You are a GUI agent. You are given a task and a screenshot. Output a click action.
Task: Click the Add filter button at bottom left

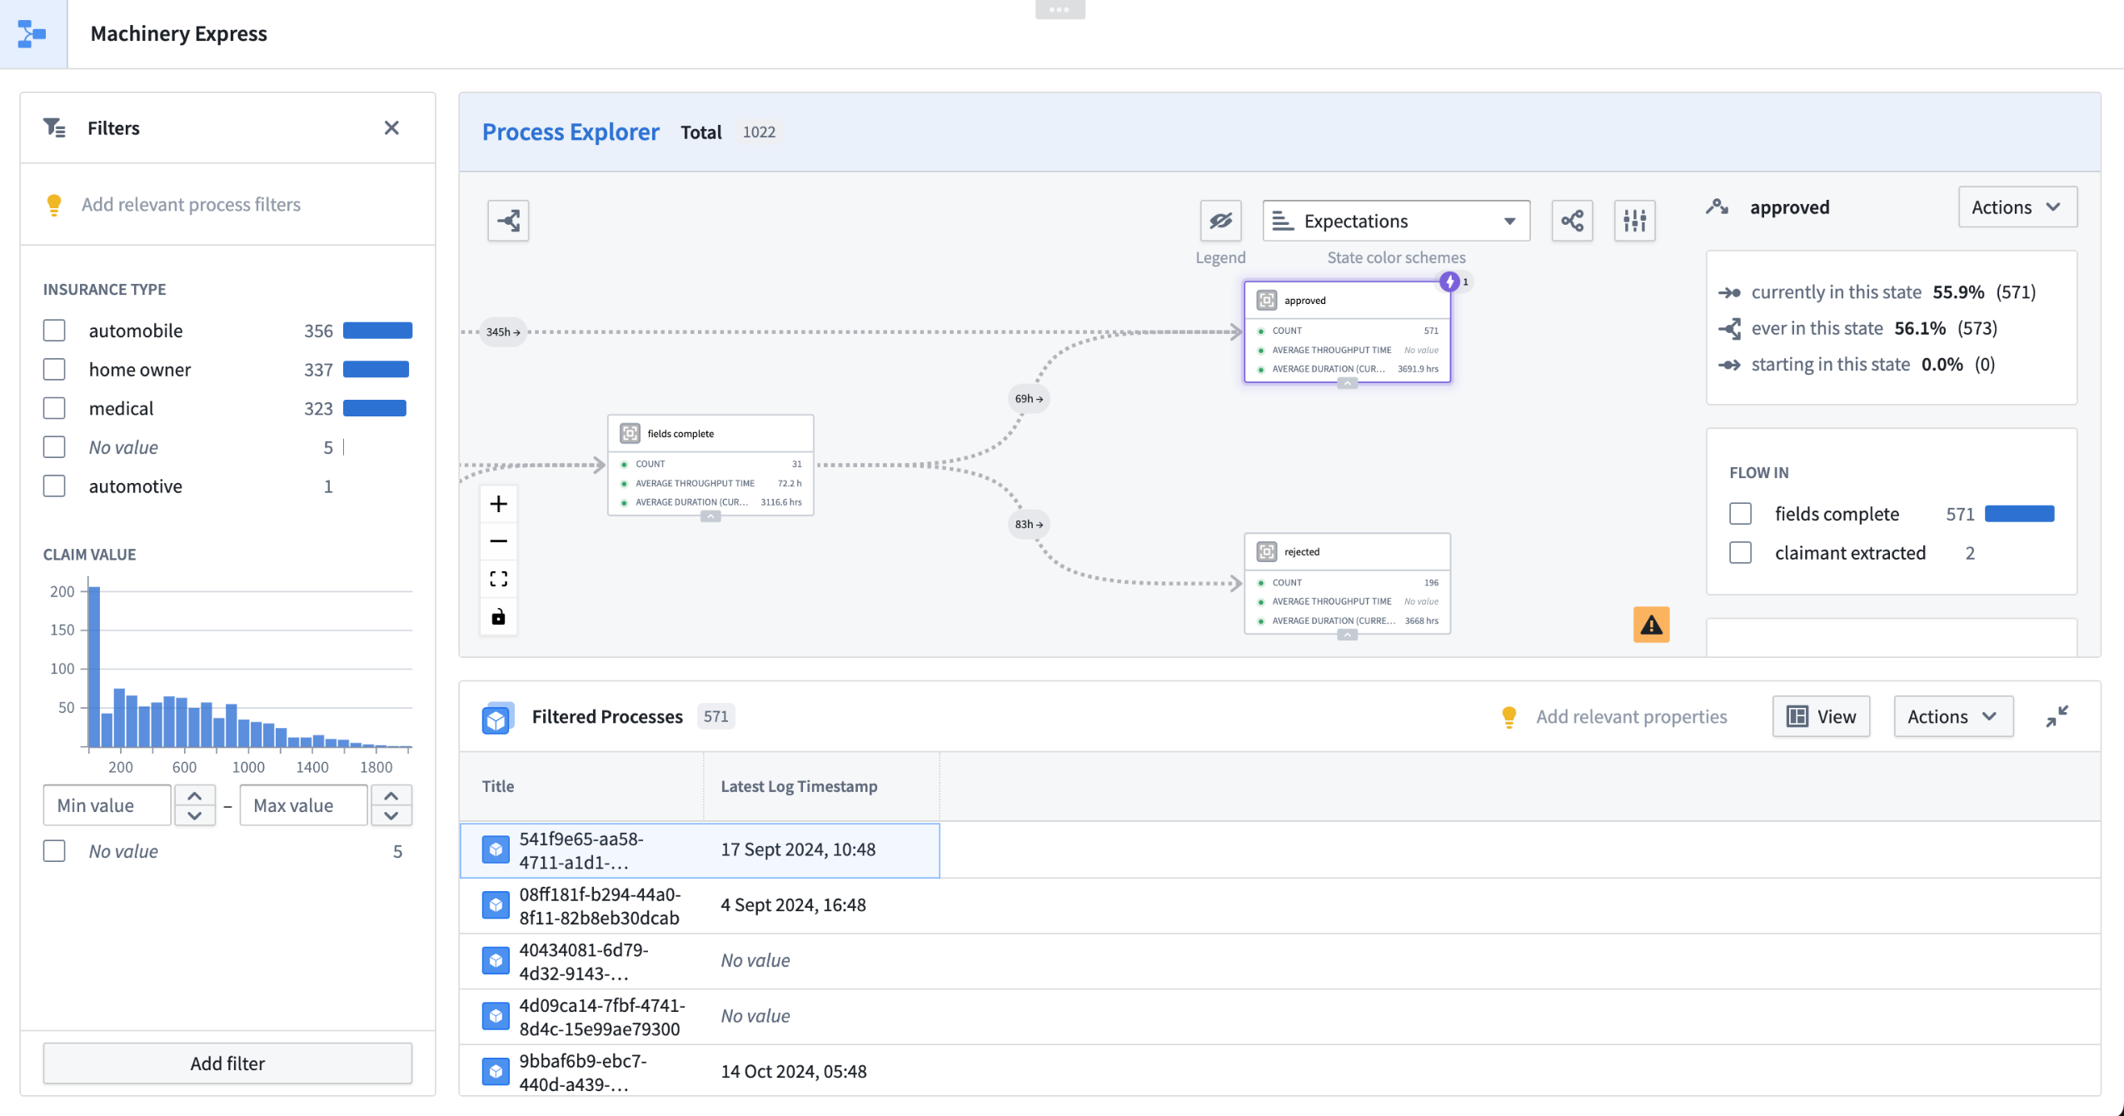pos(227,1063)
